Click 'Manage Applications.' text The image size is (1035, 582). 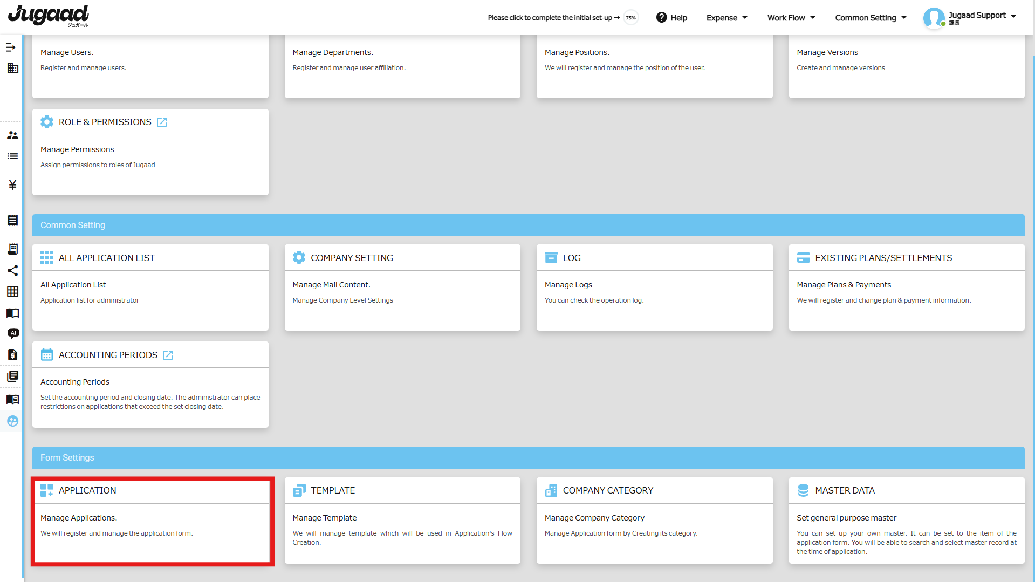(x=79, y=518)
